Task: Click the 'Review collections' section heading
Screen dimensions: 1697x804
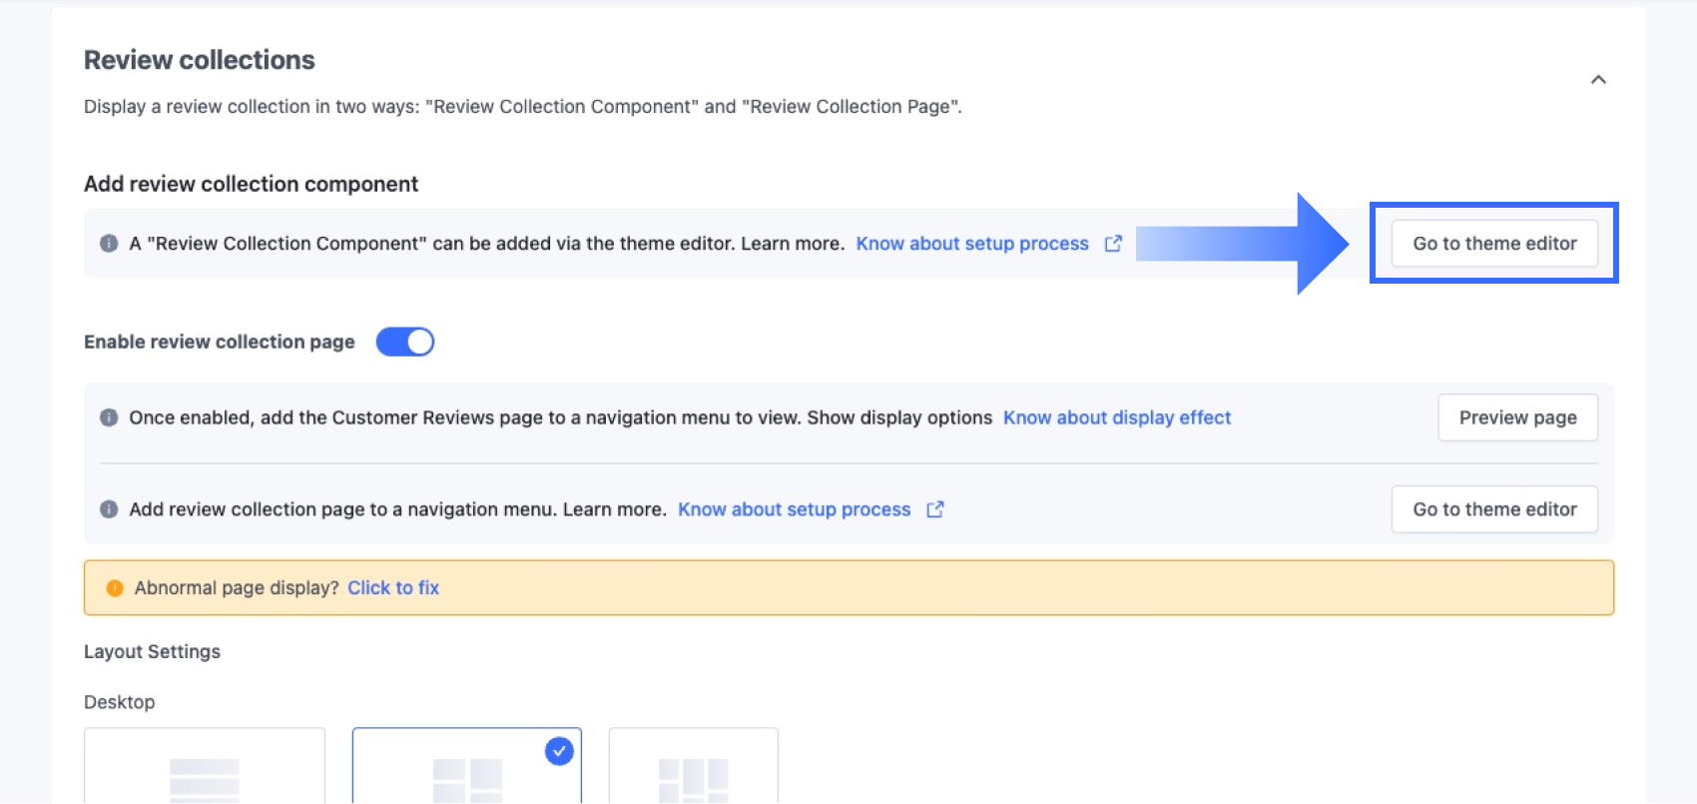Action: tap(200, 60)
